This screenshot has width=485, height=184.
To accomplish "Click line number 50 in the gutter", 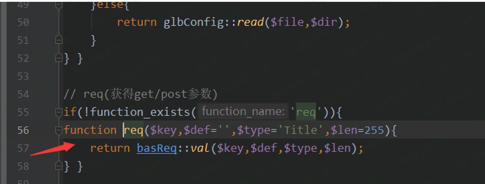I will [x=23, y=22].
